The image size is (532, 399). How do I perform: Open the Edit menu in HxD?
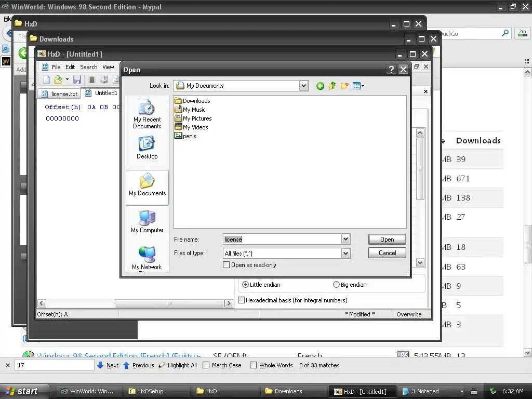70,67
